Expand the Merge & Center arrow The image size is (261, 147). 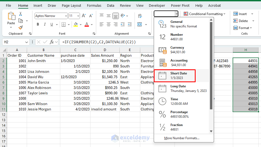pos(146,24)
